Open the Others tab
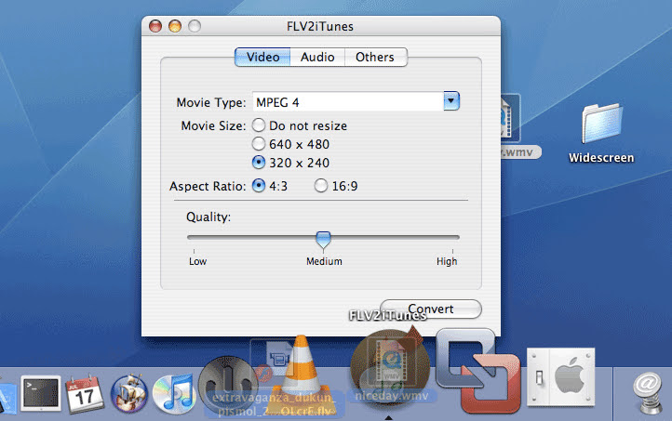 pos(375,57)
